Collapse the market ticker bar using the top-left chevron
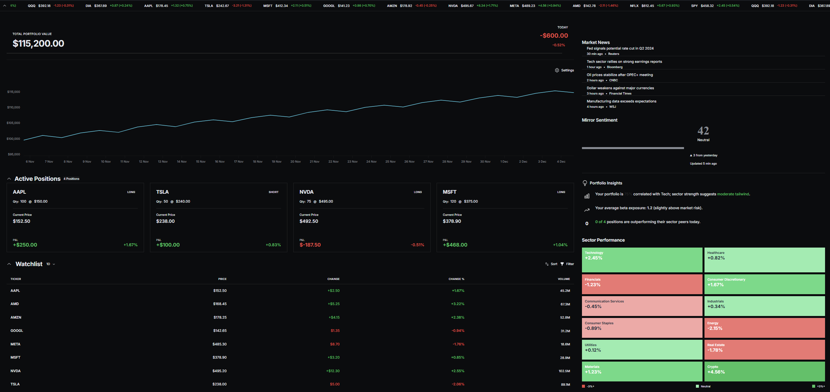Image resolution: width=830 pixels, height=392 pixels. click(4, 6)
